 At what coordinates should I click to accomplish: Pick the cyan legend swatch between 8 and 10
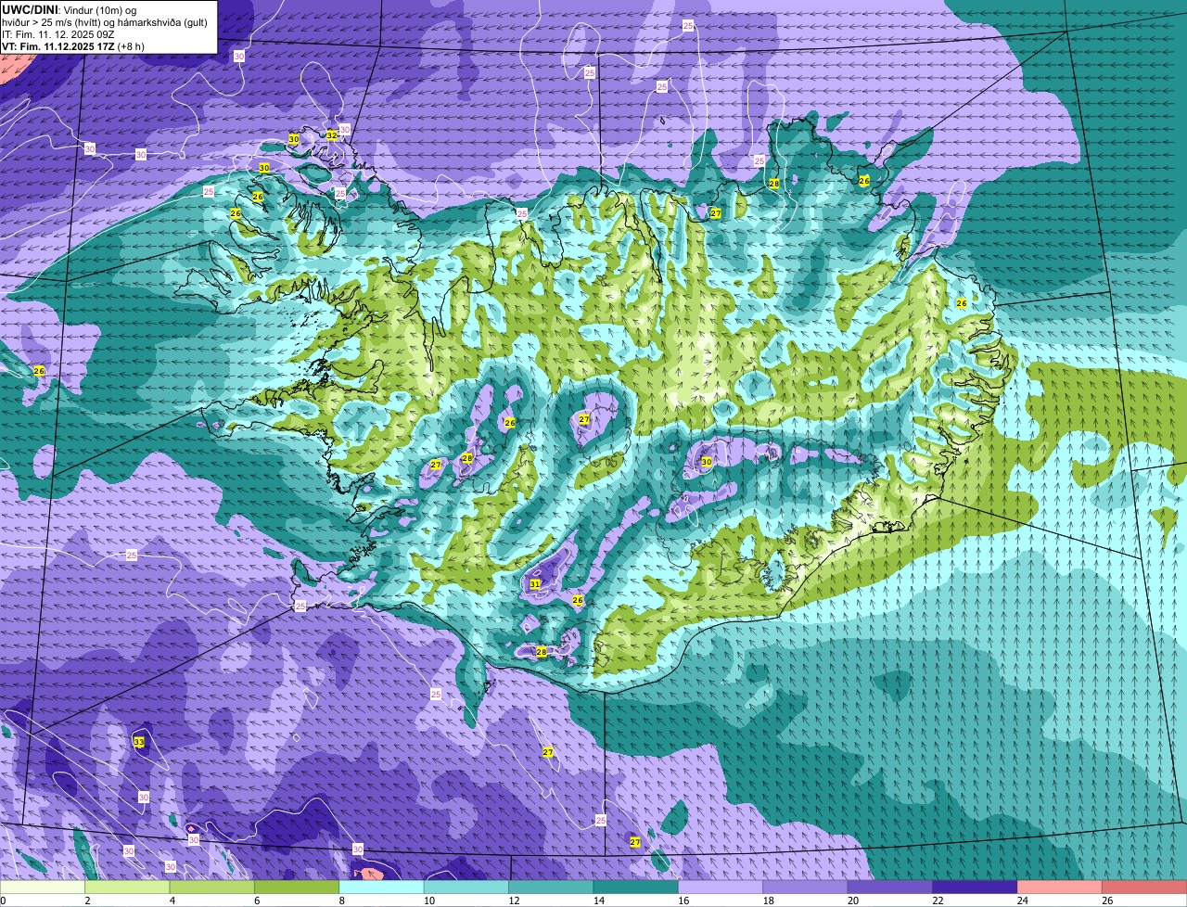[x=381, y=888]
